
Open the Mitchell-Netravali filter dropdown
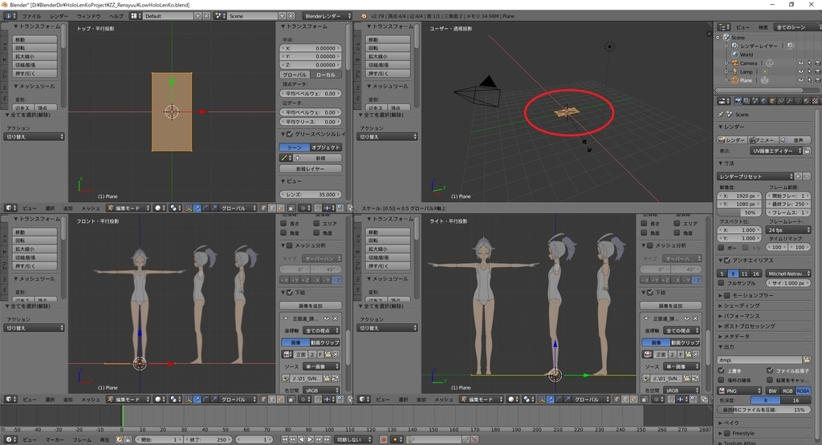coord(788,273)
